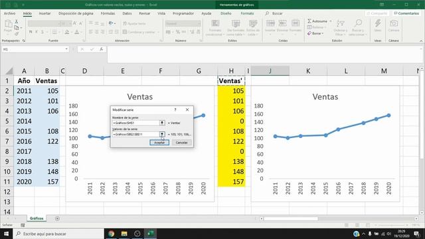
Task: Toggle Ajustar texto wrap option
Action: pos(134,24)
